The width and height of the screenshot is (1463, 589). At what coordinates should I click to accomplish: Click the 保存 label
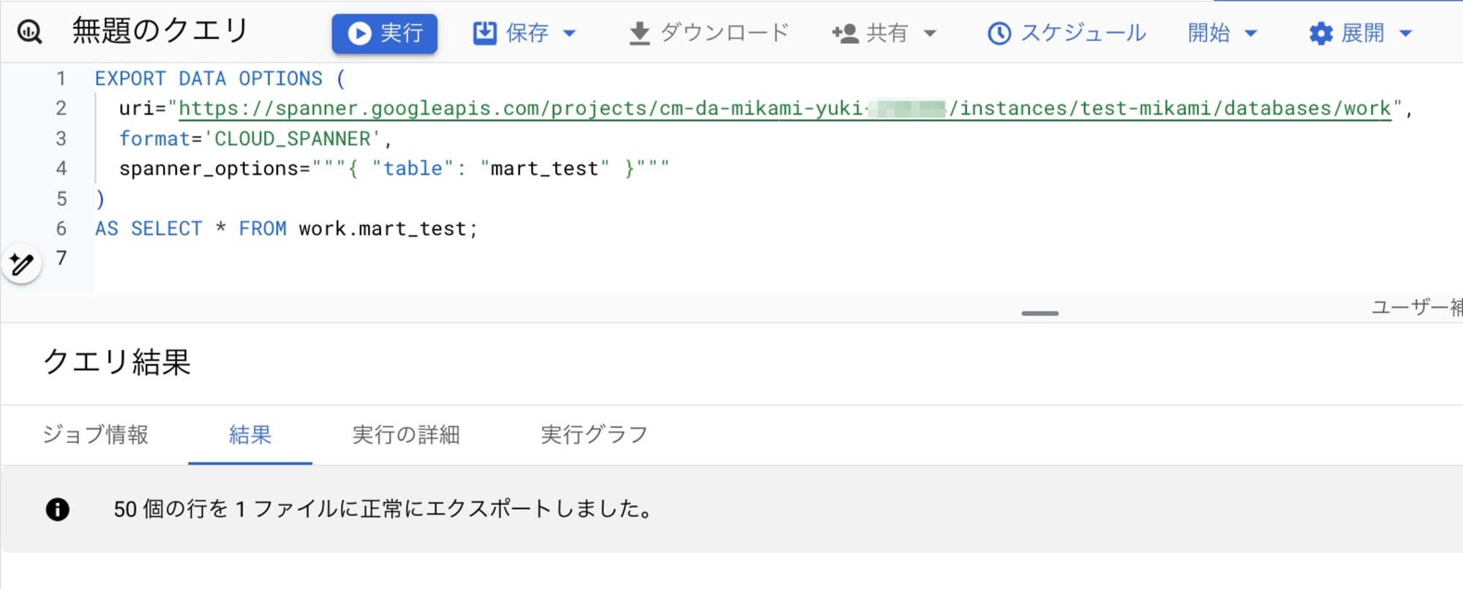tap(527, 33)
